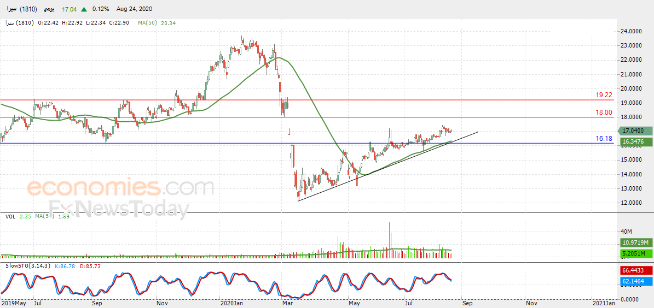654x308 pixels.
Task: Select the 5.2051M volume average tag
Action: [x=635, y=253]
